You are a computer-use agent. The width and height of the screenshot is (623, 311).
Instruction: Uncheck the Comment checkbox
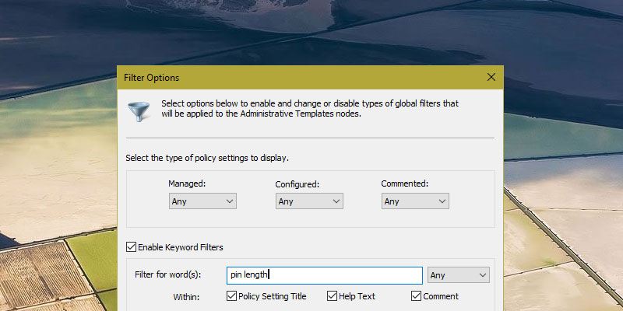(x=416, y=296)
